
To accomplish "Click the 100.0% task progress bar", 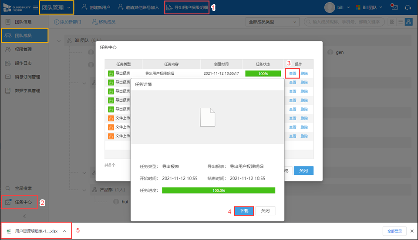I will (x=218, y=190).
